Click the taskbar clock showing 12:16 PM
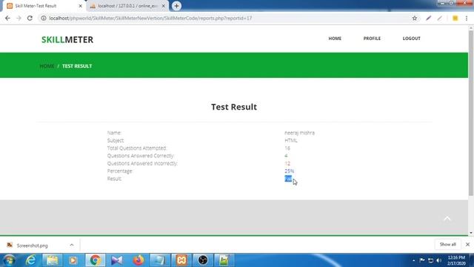This screenshot has height=267, width=474. pyautogui.click(x=456, y=260)
